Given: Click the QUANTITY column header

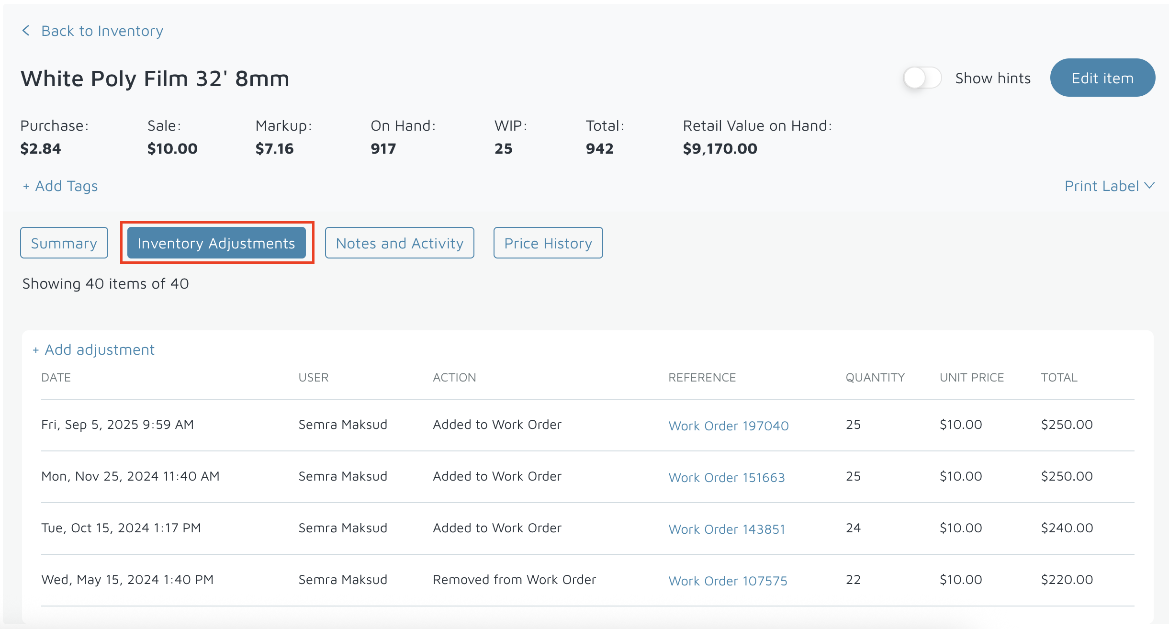Looking at the screenshot, I should pos(875,378).
